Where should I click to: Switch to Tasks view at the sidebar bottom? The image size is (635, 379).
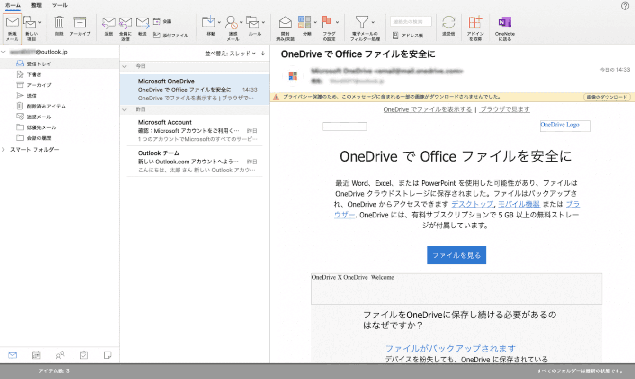coord(84,355)
